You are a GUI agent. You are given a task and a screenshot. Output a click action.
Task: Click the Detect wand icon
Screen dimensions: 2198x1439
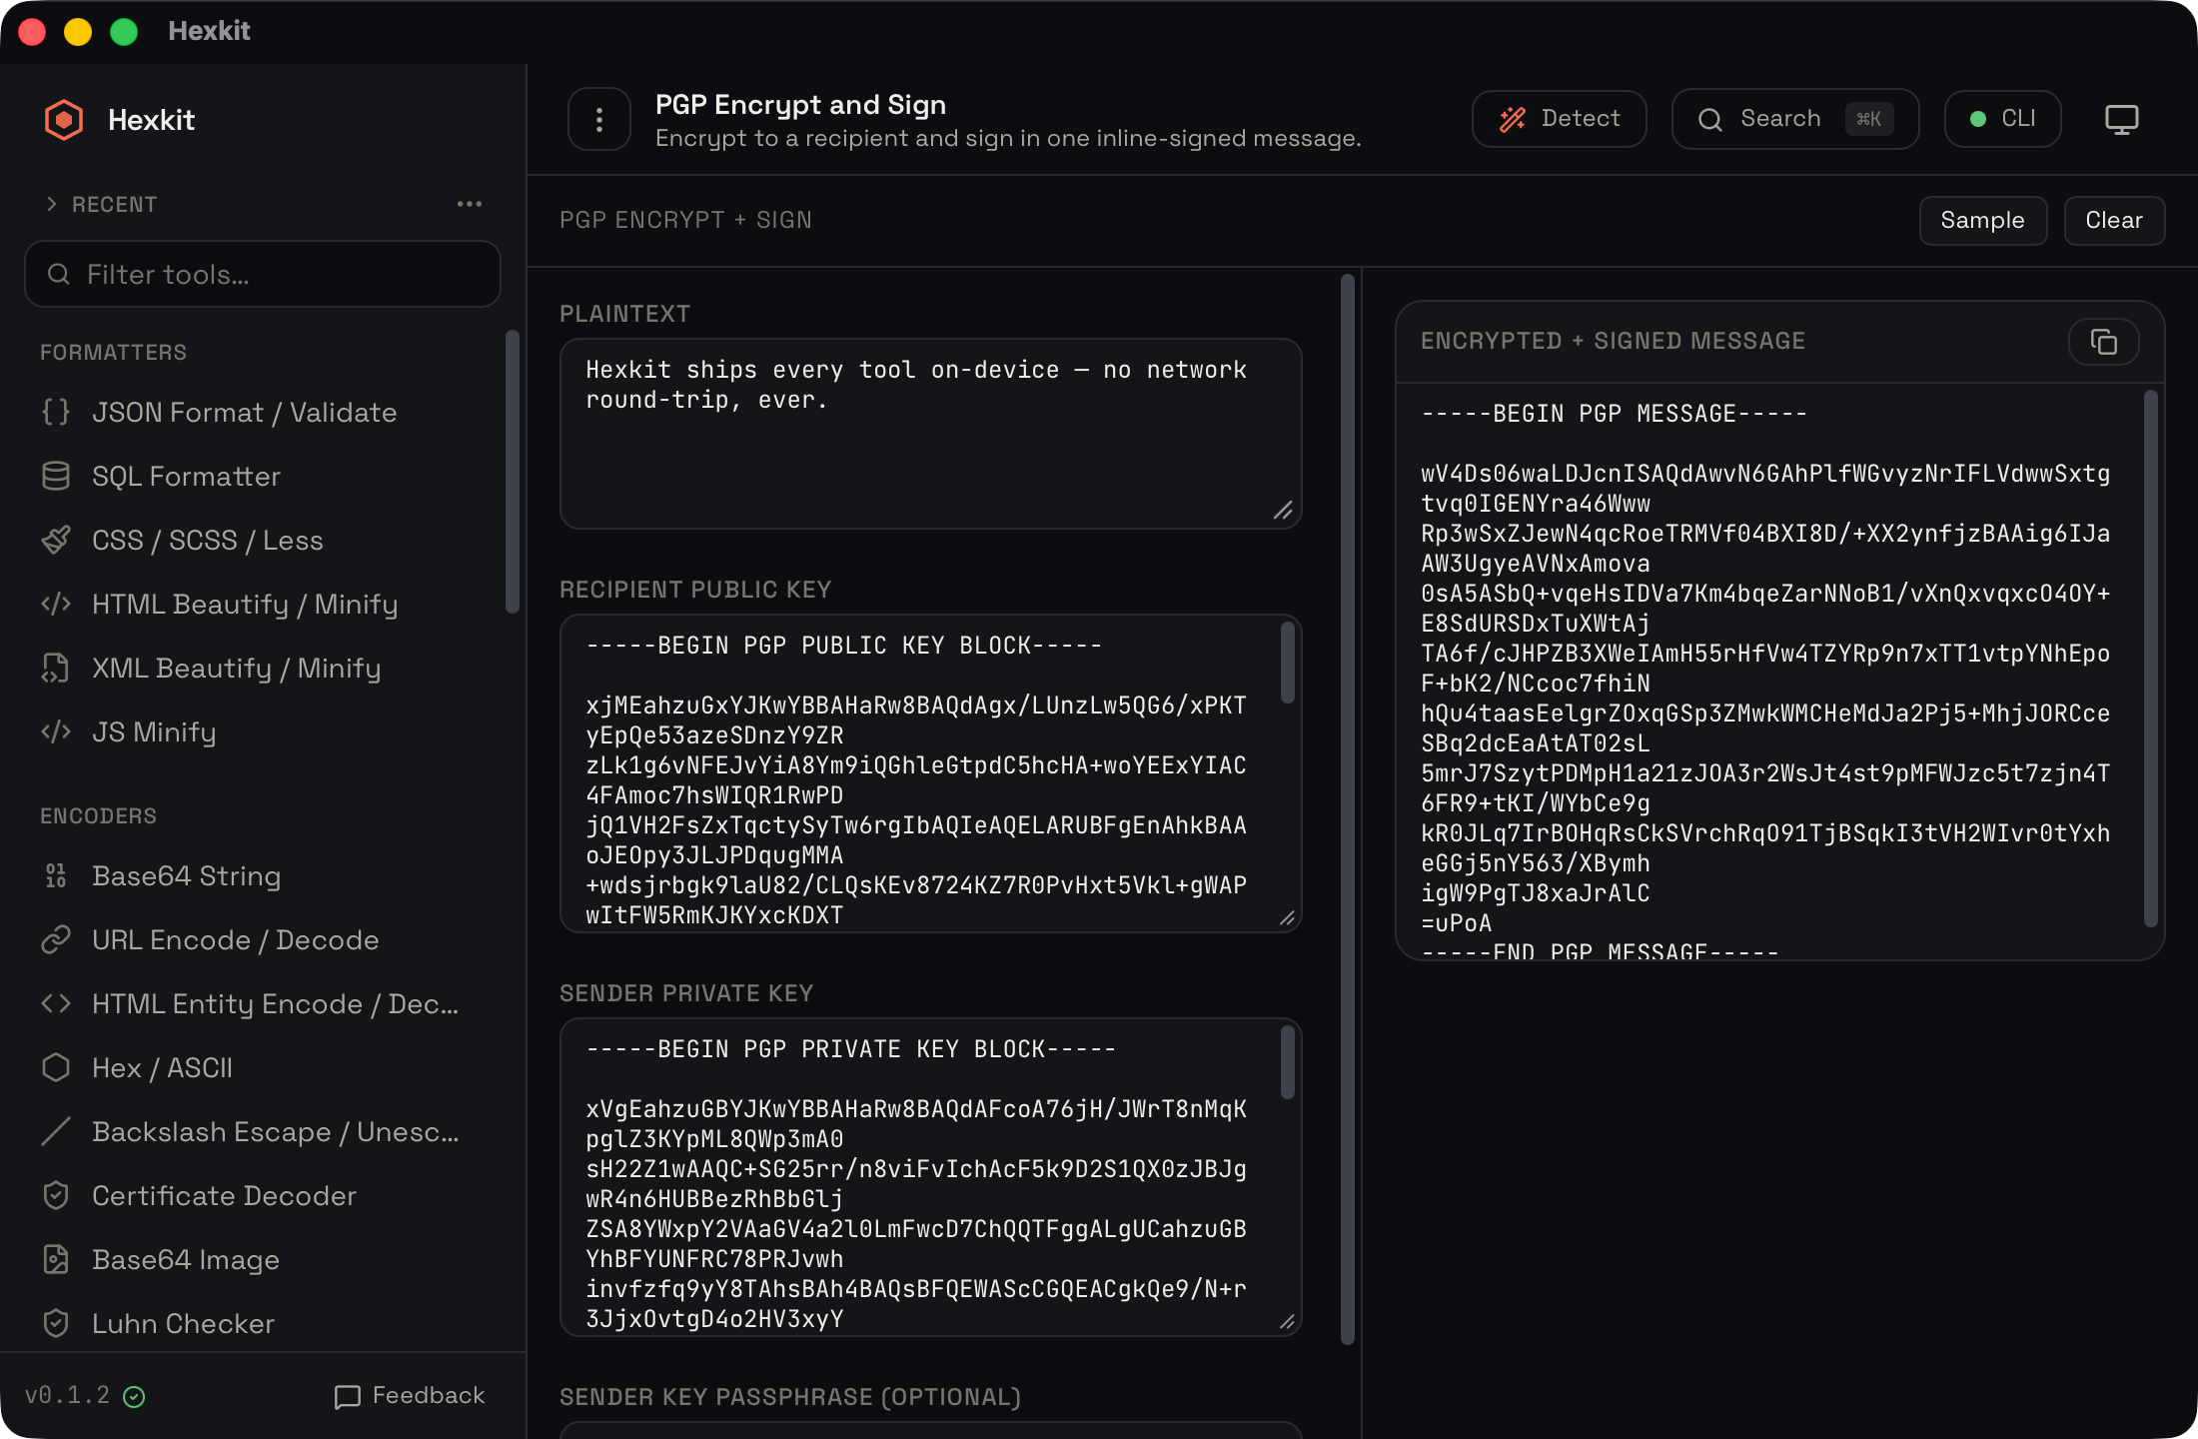pos(1513,120)
